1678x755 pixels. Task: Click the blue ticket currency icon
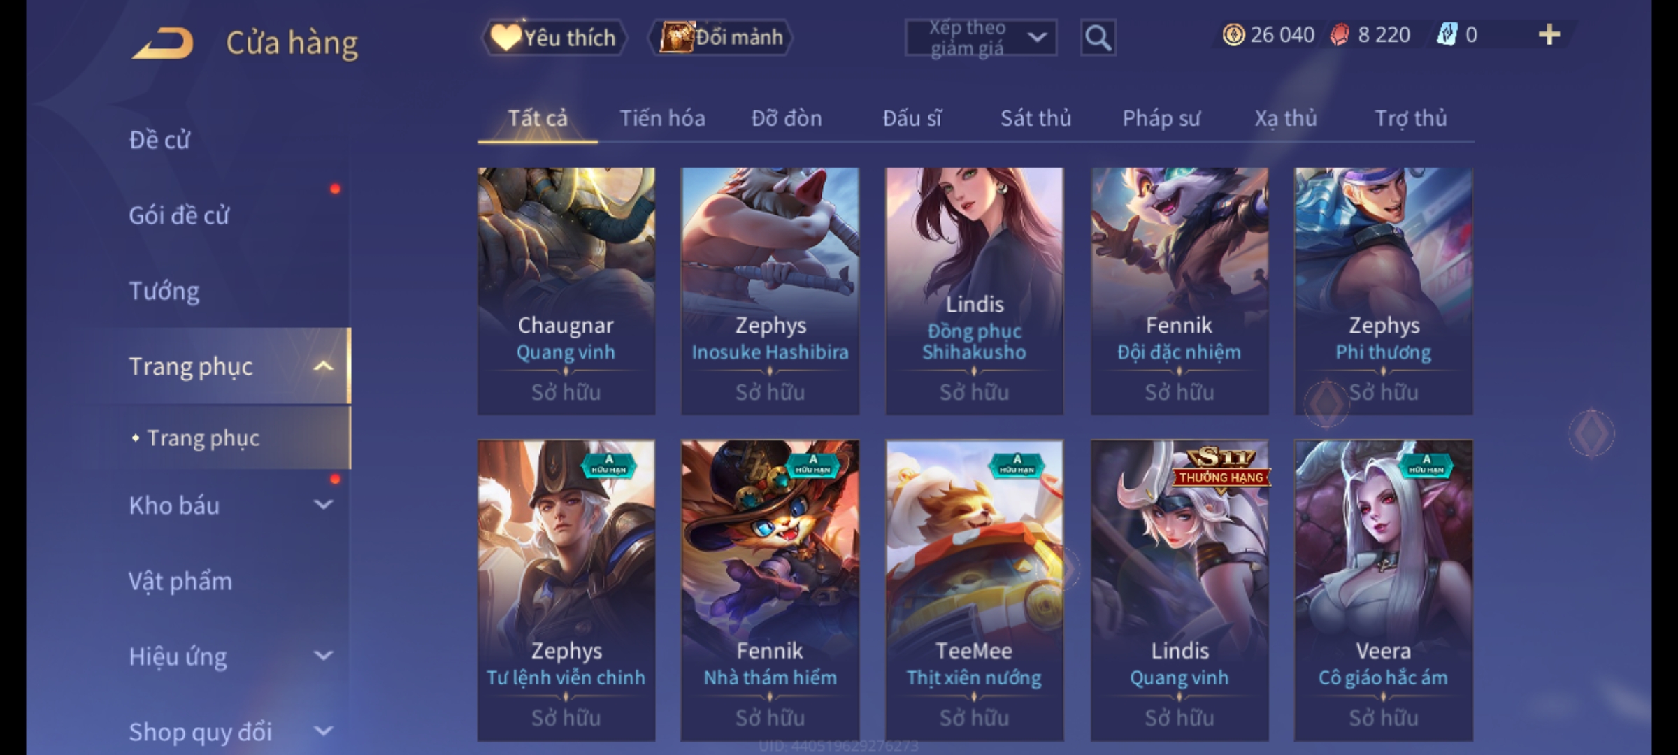tap(1447, 35)
